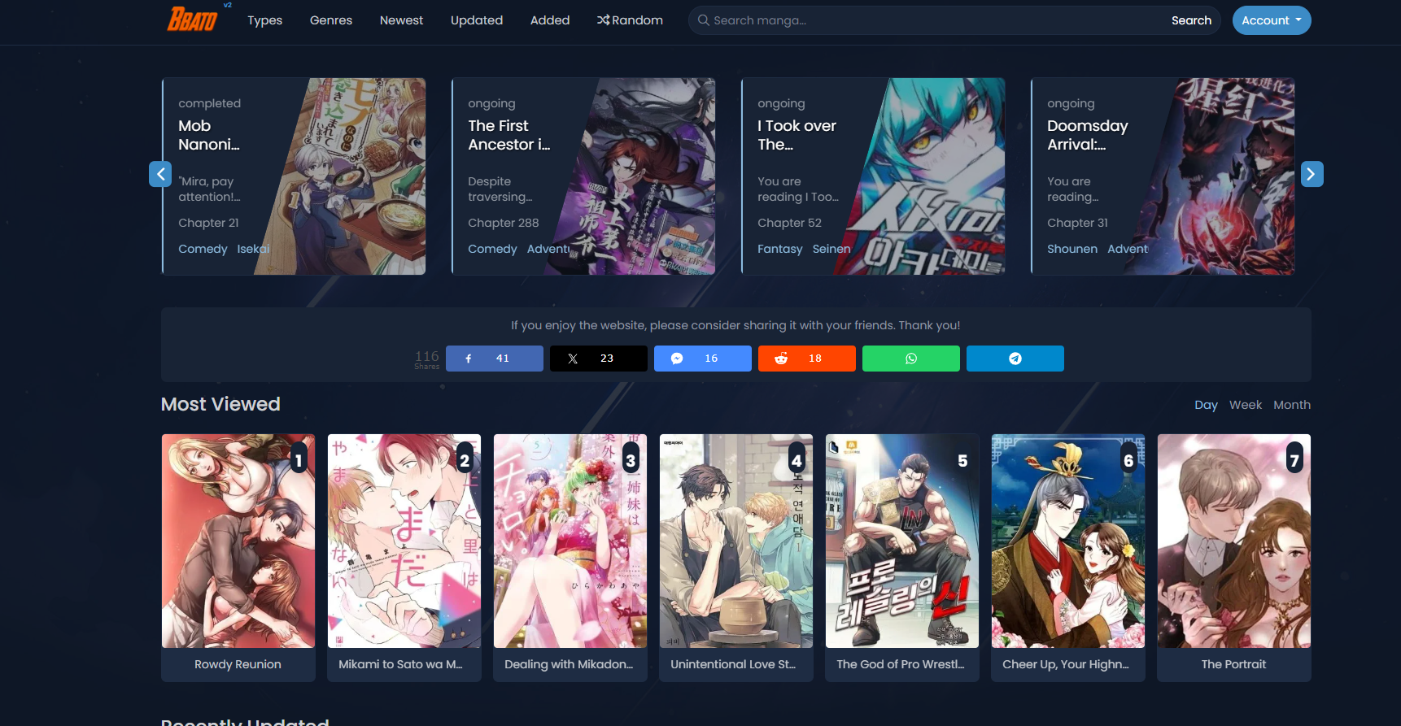The height and width of the screenshot is (726, 1401).
Task: Switch Most Viewed to Month
Action: click(x=1291, y=405)
